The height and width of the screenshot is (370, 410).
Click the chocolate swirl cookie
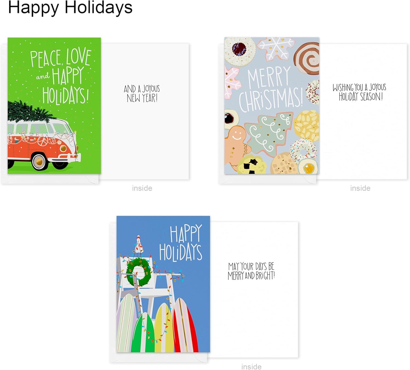coord(307,58)
